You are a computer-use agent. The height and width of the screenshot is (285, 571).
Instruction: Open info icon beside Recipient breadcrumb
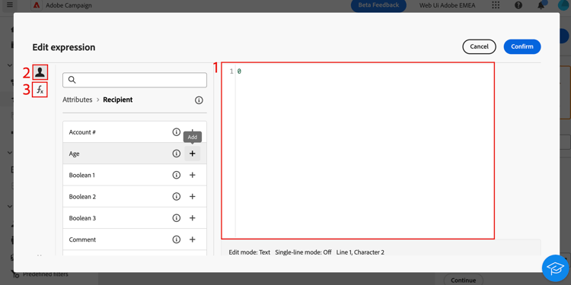tap(199, 100)
